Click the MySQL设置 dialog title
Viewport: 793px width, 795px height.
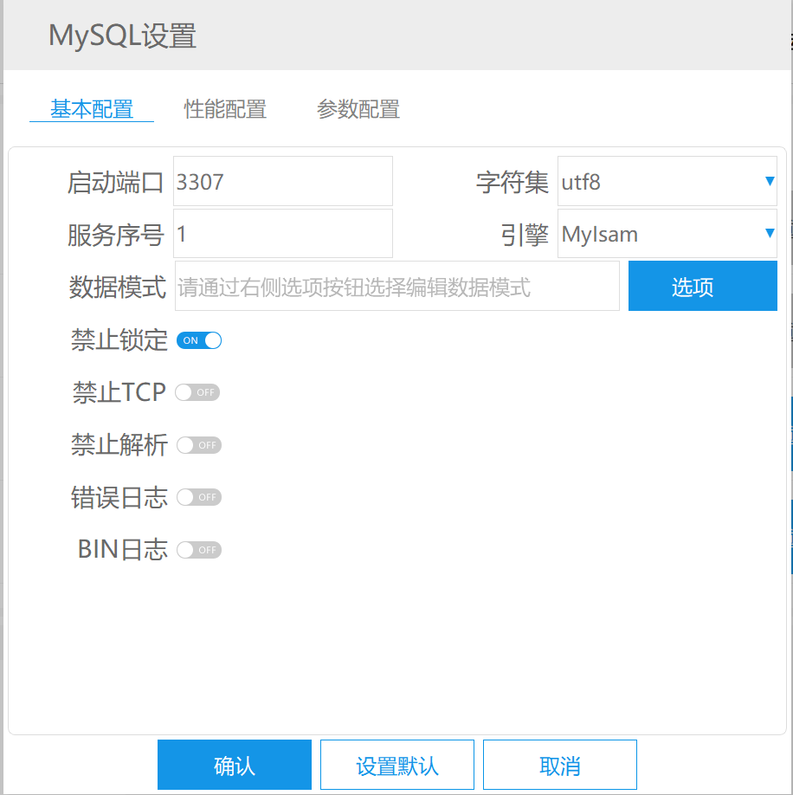(122, 36)
